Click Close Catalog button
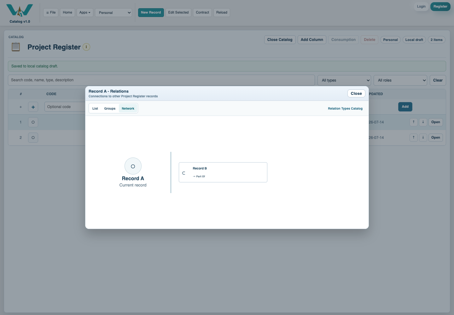The width and height of the screenshot is (454, 315). (280, 40)
